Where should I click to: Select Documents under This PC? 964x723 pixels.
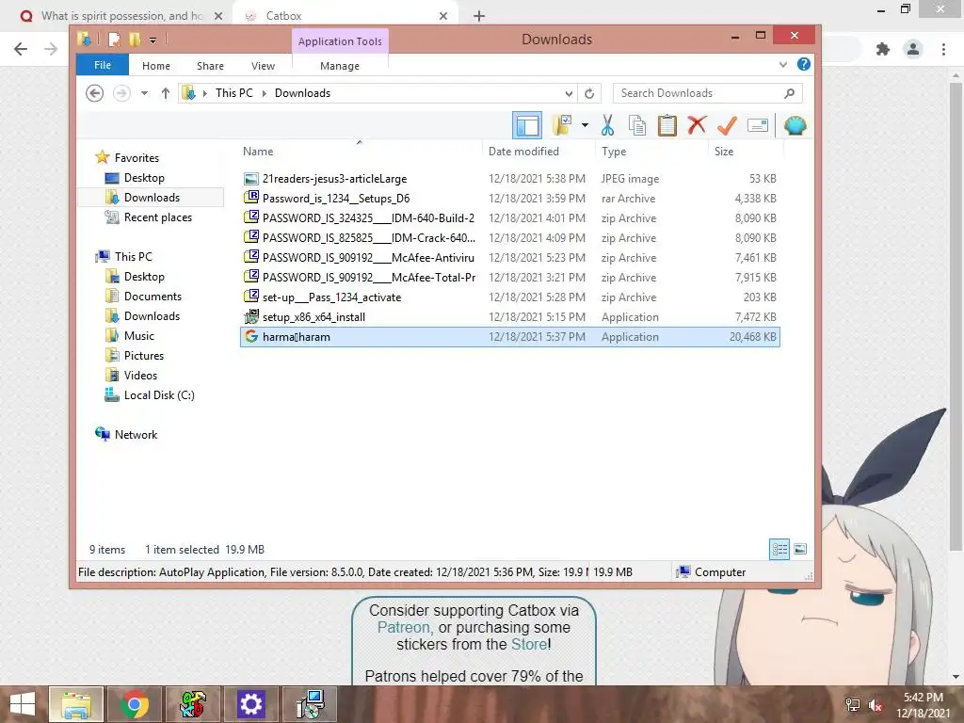tap(153, 297)
